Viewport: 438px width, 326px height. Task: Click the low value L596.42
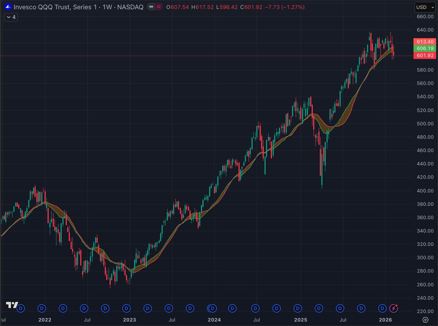(x=227, y=7)
